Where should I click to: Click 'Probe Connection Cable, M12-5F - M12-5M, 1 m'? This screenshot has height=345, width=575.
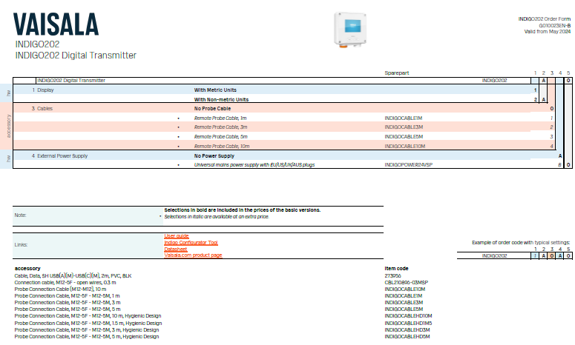[x=67, y=295]
